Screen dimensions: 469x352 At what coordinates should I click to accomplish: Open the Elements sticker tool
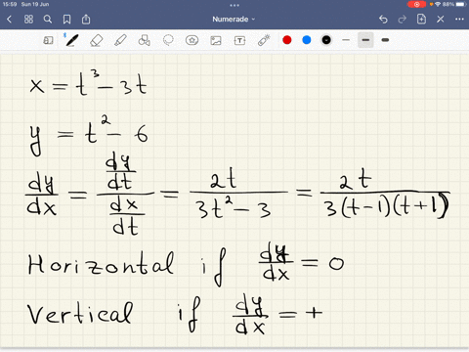[x=192, y=40]
